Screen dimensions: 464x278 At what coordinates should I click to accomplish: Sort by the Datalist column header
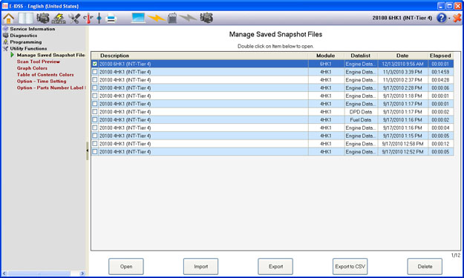360,56
